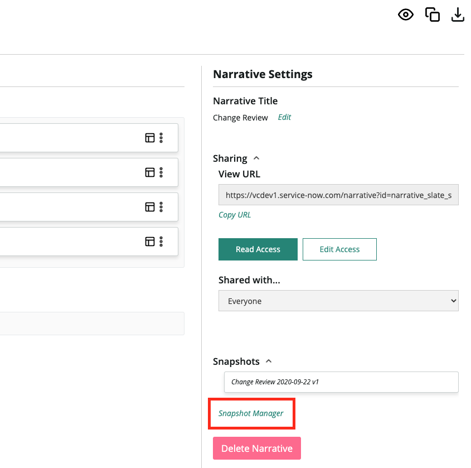Image resolution: width=471 pixels, height=468 pixels.
Task: Collapse the Snapshots section chevron
Action: (269, 361)
